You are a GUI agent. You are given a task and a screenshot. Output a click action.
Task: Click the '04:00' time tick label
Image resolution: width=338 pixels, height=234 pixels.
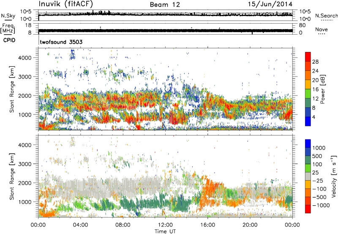pyautogui.click(x=80, y=225)
